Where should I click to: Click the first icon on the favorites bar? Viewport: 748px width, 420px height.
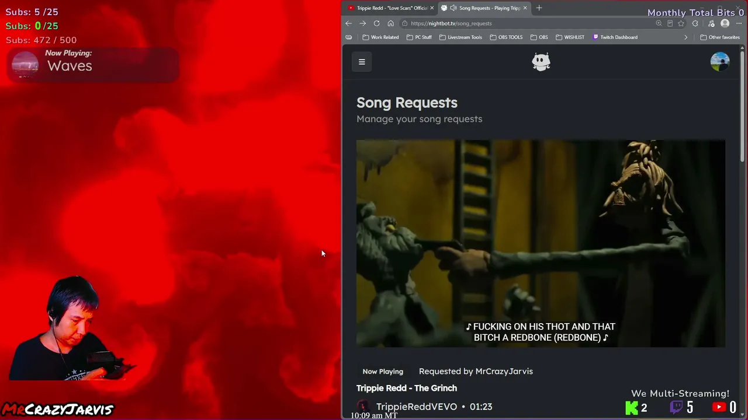[x=349, y=37]
